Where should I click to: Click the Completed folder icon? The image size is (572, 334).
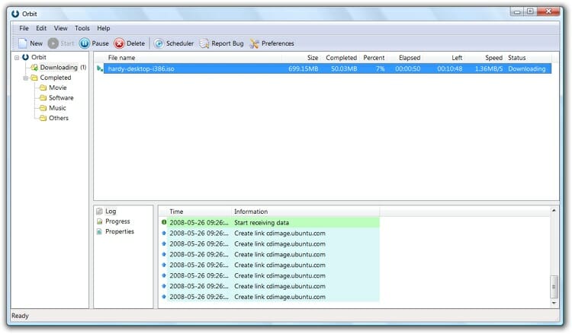tap(34, 78)
